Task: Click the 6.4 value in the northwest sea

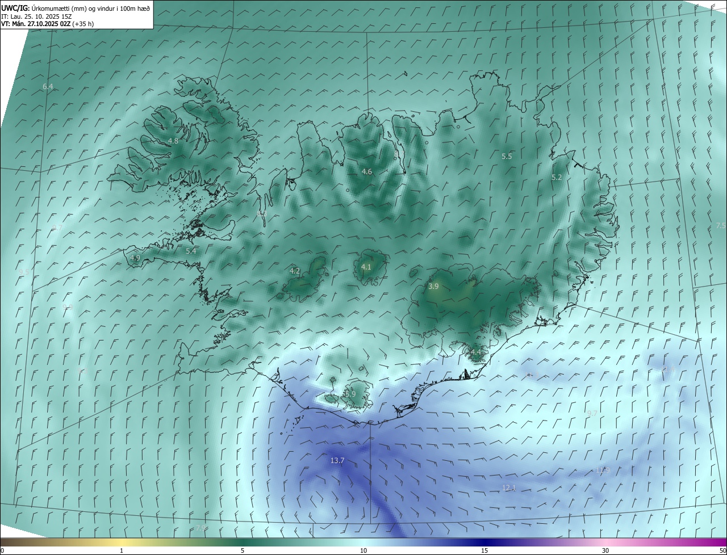Action: point(48,87)
